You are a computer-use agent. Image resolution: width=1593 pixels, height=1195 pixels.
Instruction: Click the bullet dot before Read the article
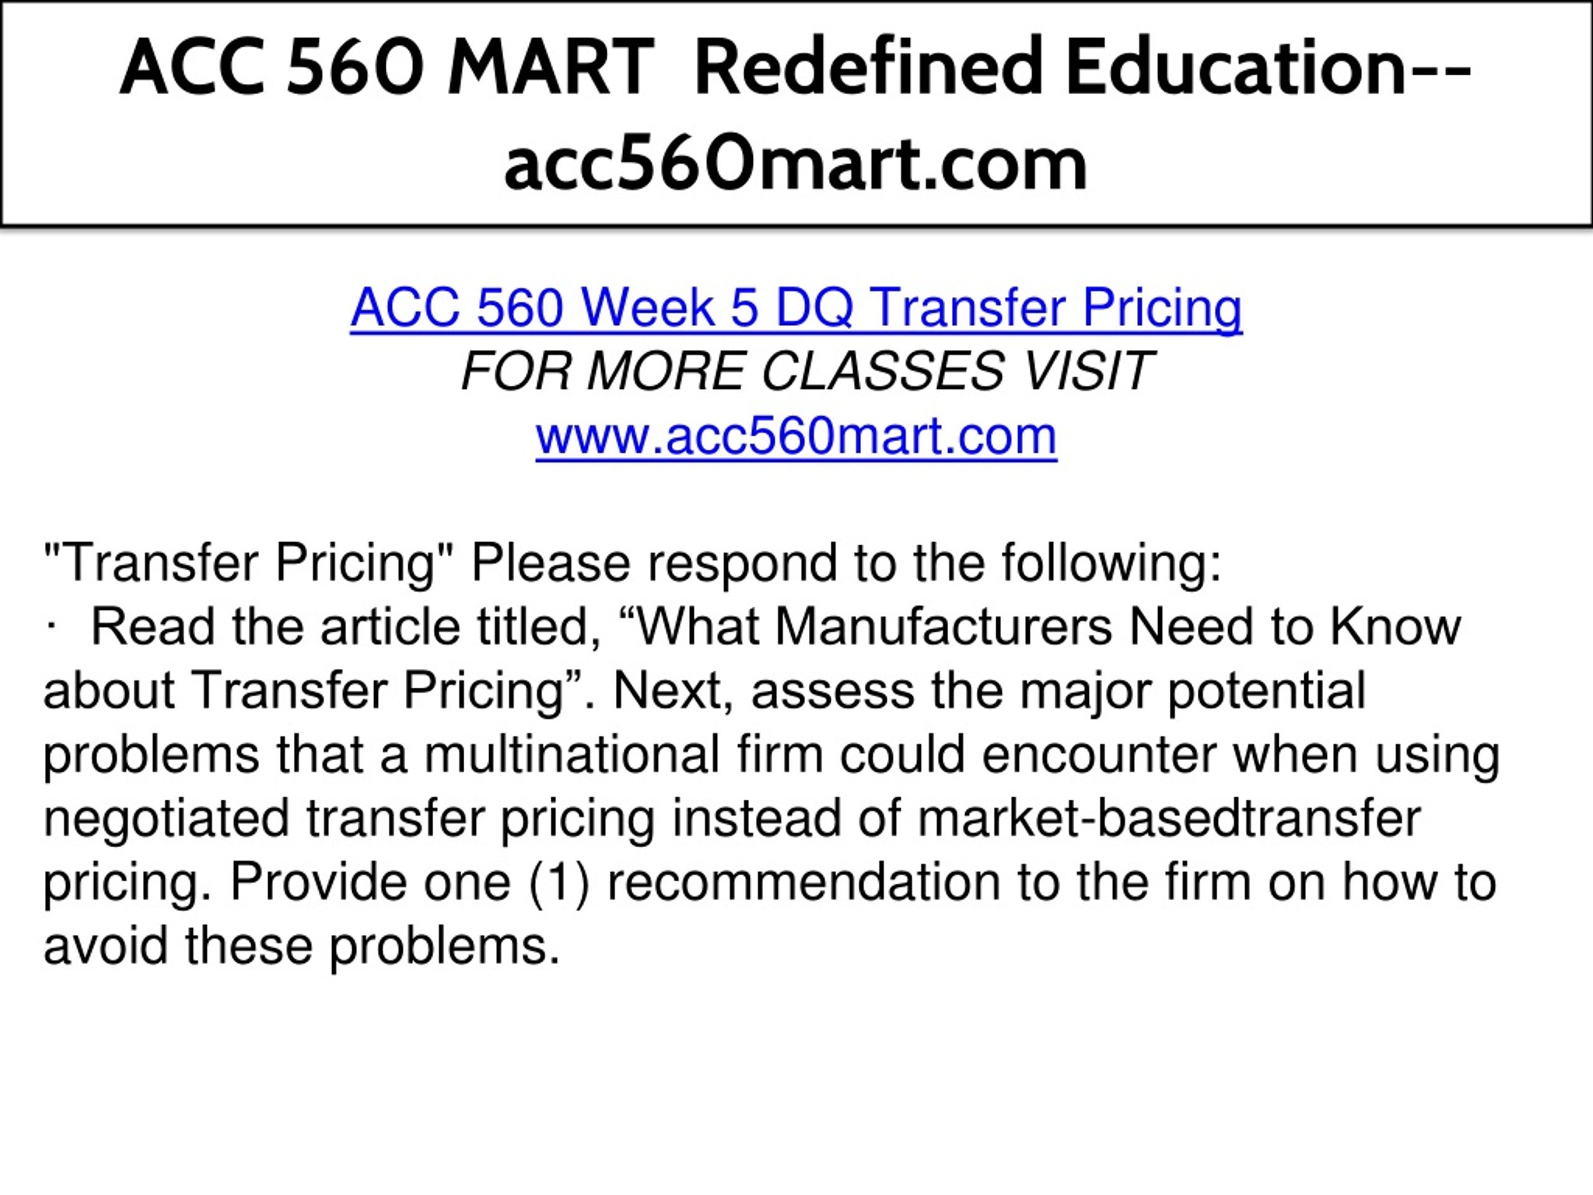click(51, 628)
